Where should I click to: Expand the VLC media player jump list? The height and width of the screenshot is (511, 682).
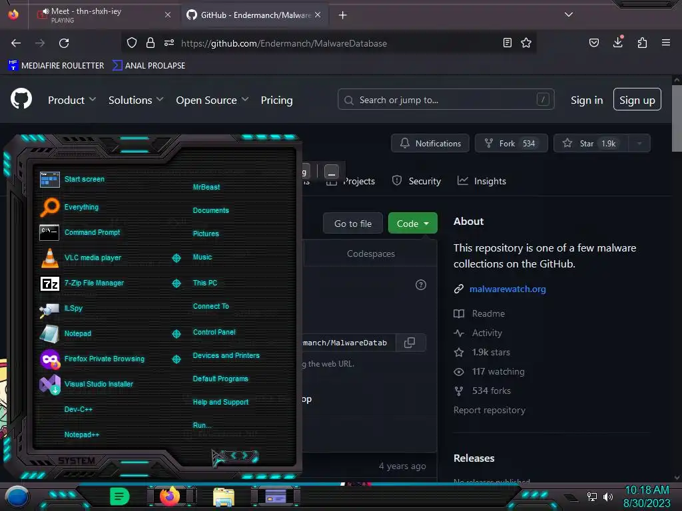click(x=176, y=258)
